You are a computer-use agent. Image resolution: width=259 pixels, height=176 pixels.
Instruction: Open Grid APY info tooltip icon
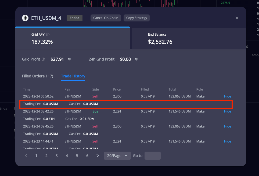48,35
